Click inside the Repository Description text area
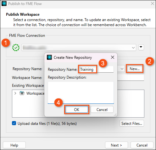 click(x=81, y=92)
